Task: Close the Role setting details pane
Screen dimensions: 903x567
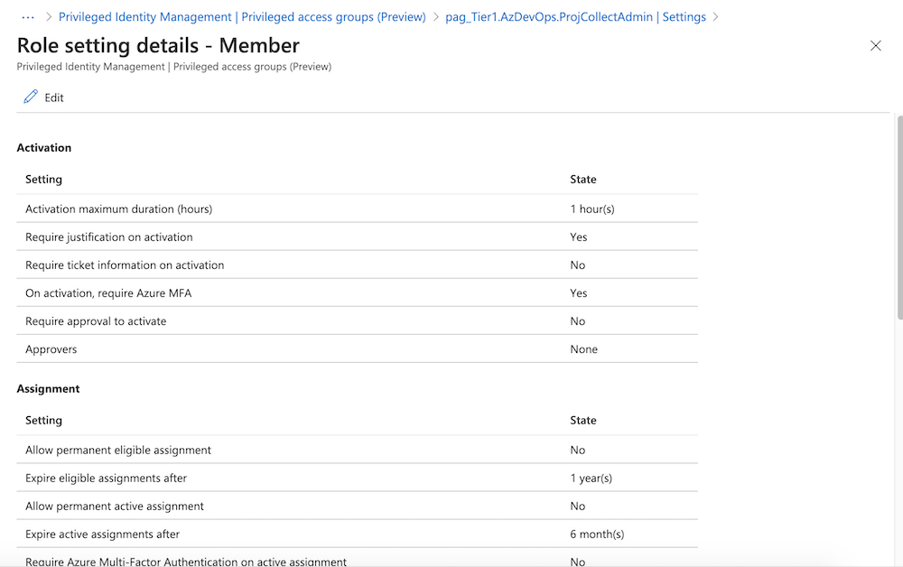Action: pos(875,46)
